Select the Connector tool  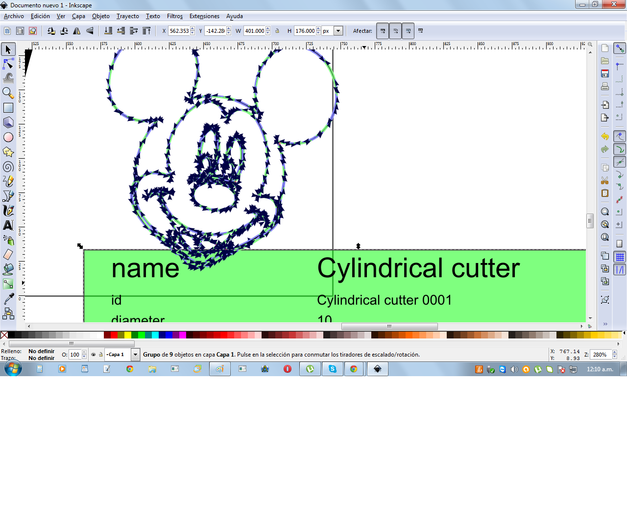[x=8, y=313]
